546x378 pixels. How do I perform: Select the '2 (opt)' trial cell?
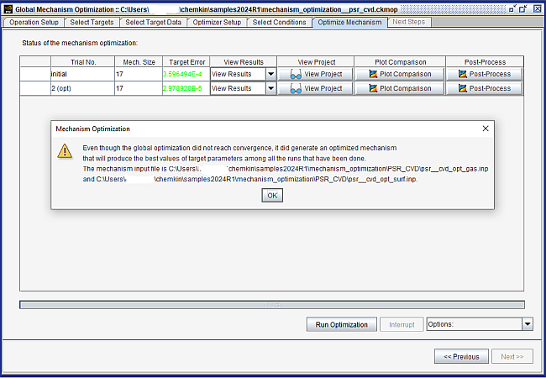point(83,88)
